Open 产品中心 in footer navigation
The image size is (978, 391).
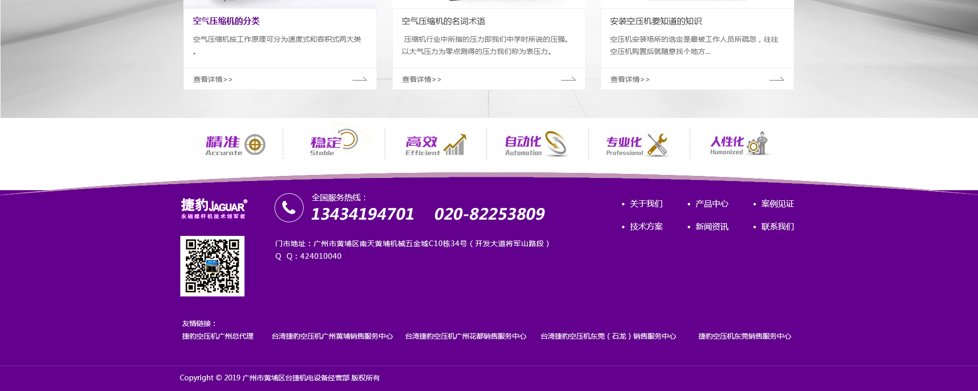[712, 204]
